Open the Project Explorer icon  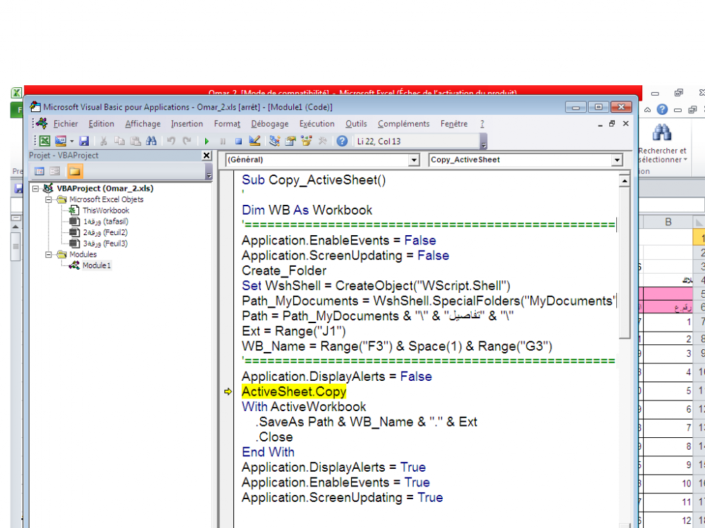pos(274,141)
